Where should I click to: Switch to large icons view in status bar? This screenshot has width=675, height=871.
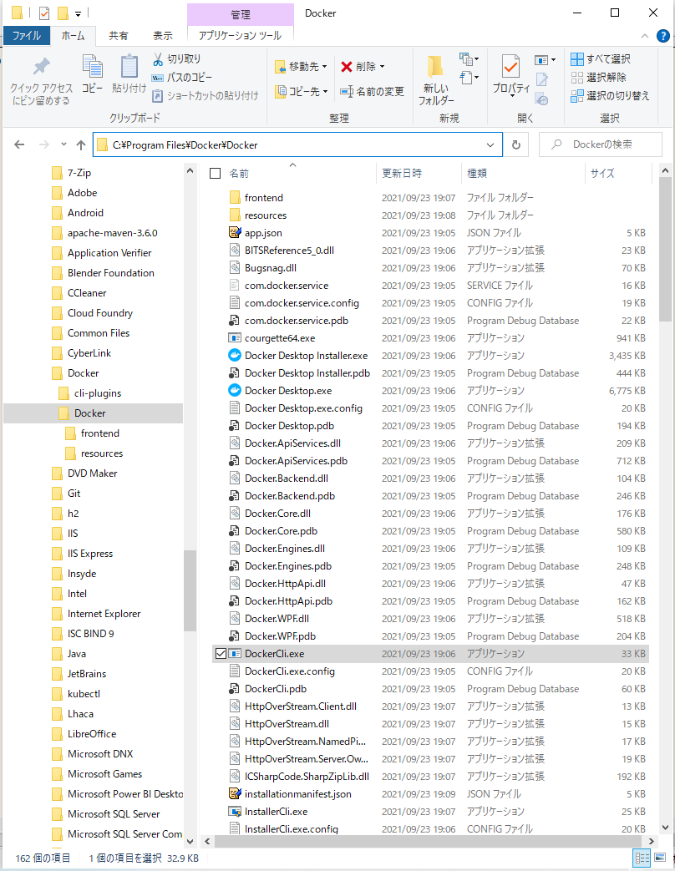(x=660, y=858)
